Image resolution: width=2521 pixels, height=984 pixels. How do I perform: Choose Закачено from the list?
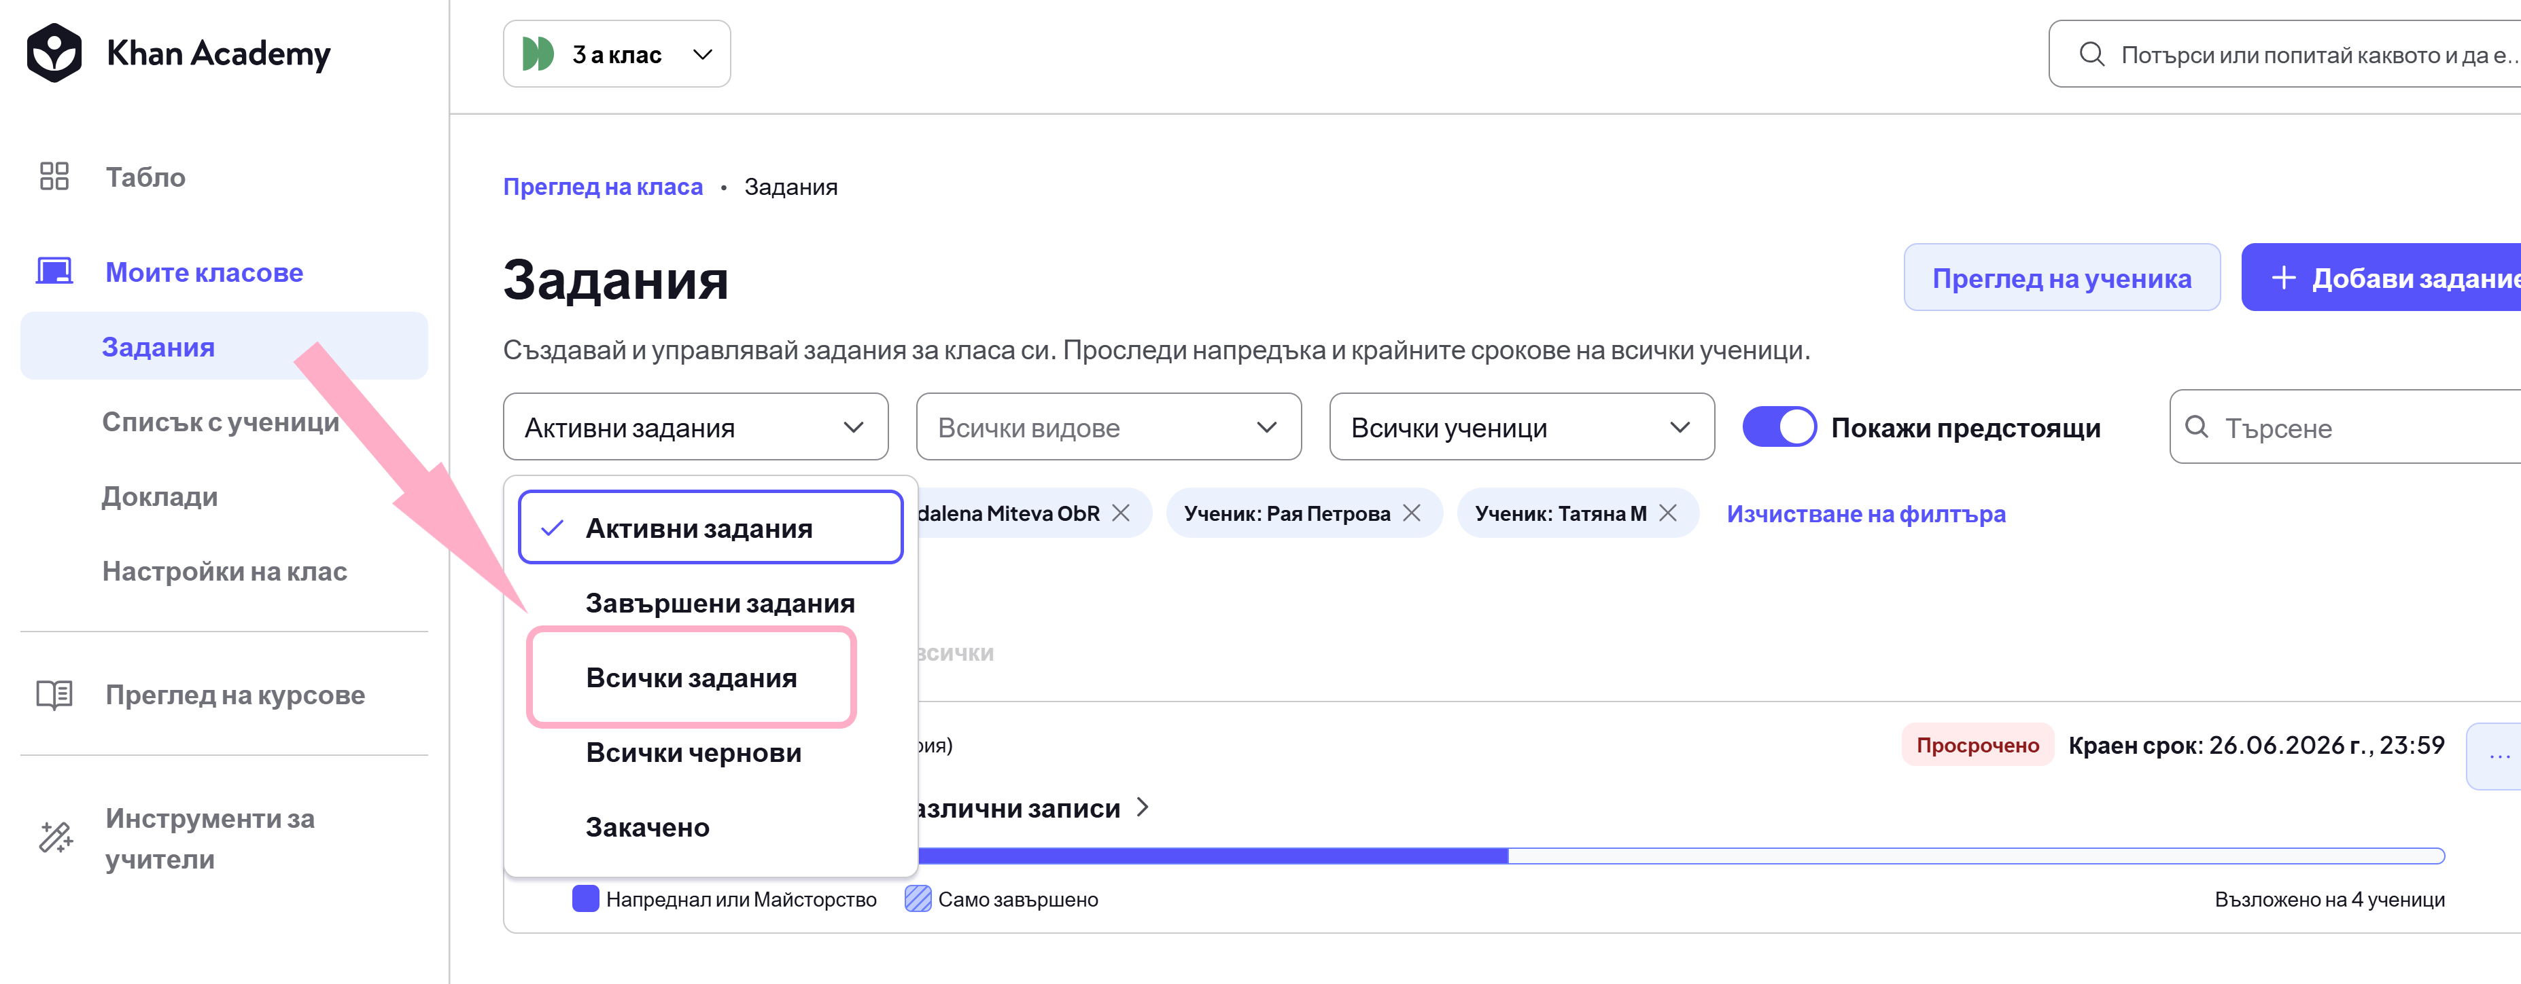click(710, 826)
